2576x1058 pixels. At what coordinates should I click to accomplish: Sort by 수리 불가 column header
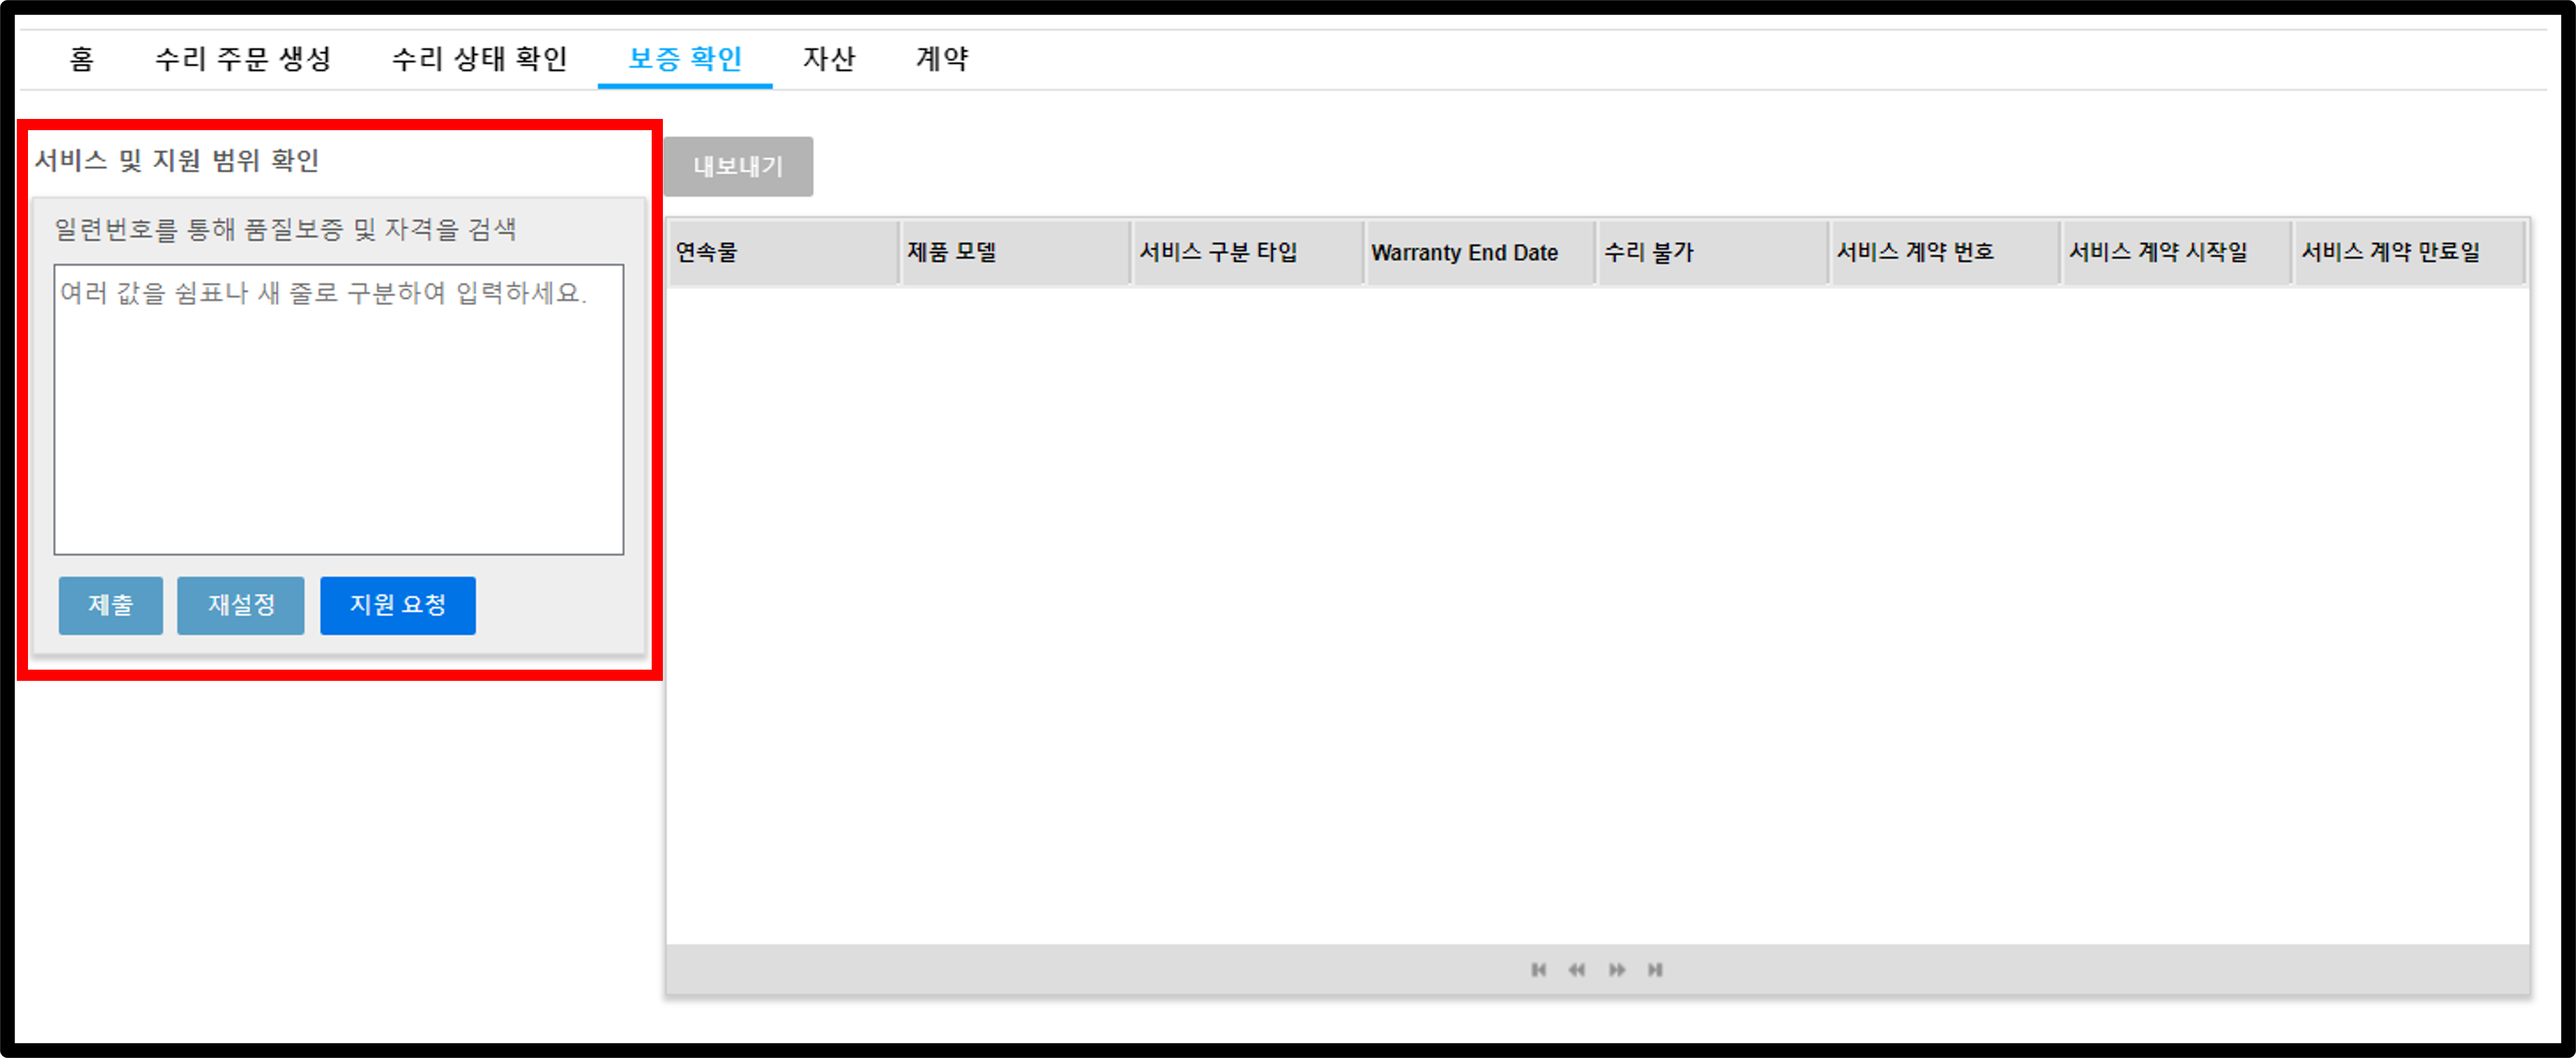pyautogui.click(x=1713, y=252)
